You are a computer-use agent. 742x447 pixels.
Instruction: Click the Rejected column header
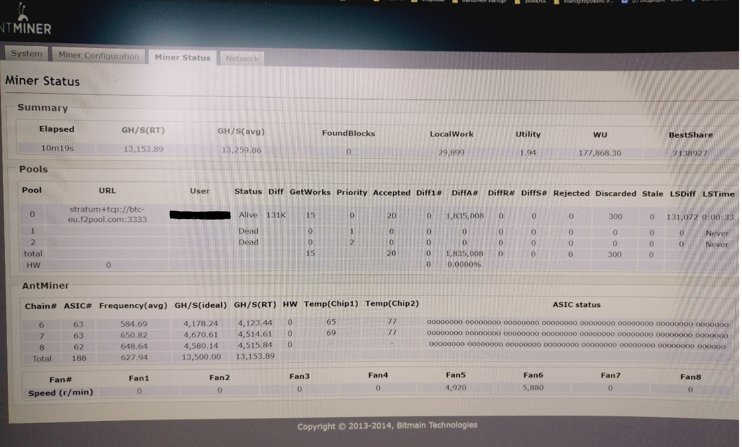click(571, 193)
